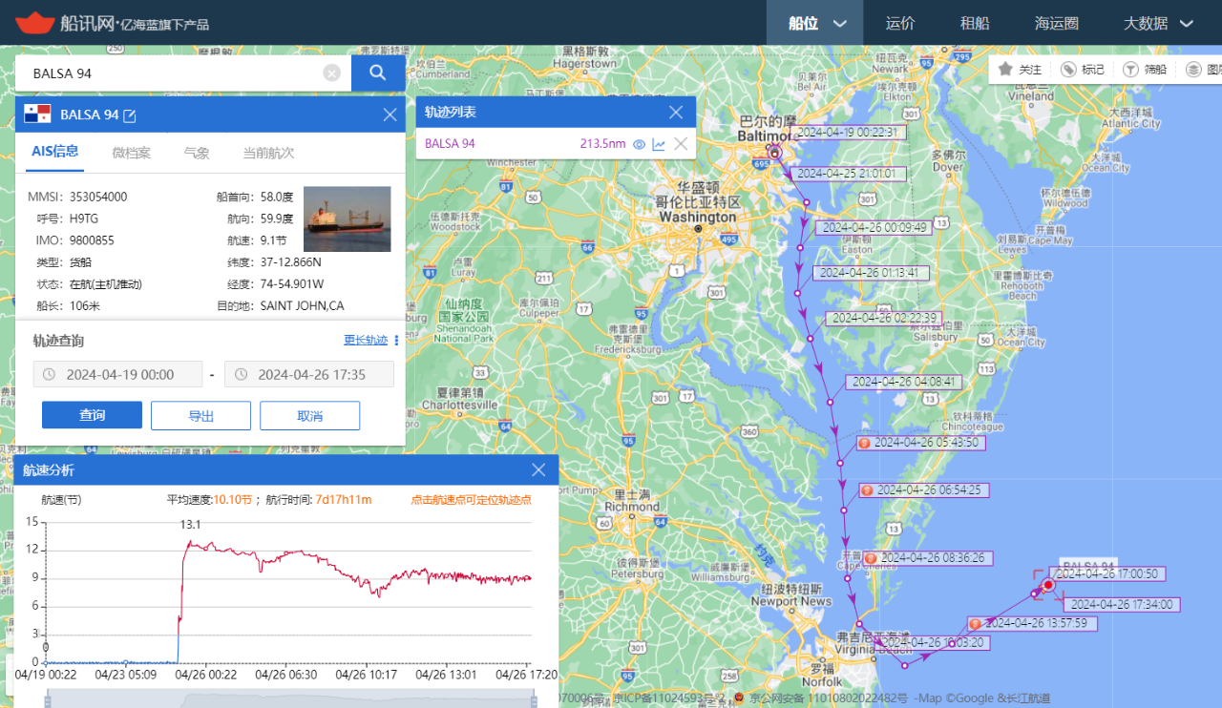This screenshot has width=1222, height=708.
Task: Click the 查询 button
Action: (x=92, y=415)
